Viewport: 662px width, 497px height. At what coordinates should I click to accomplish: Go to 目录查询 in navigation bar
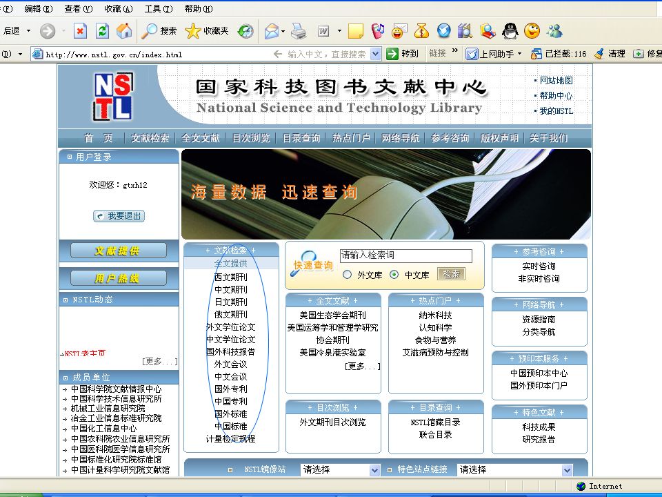click(301, 138)
